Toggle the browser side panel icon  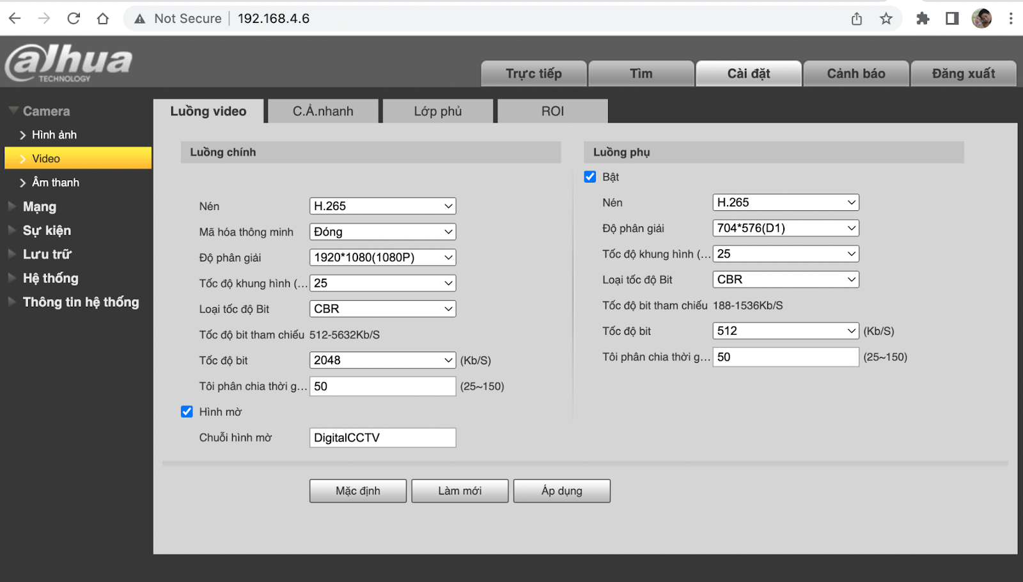952,19
